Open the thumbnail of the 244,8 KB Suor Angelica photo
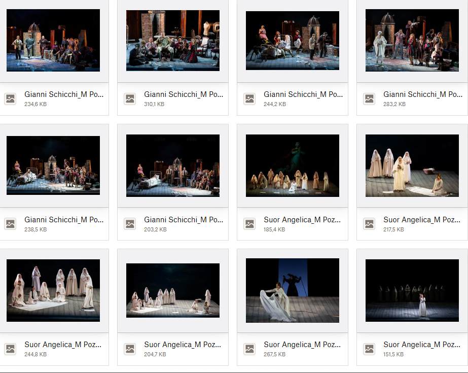Image resolution: width=468 pixels, height=373 pixels. tap(53, 291)
